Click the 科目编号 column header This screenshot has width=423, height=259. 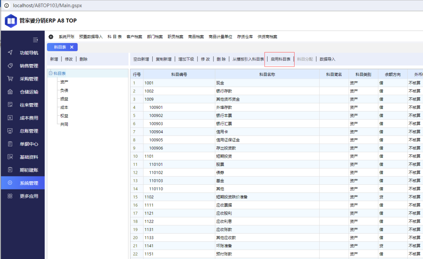tap(179, 74)
